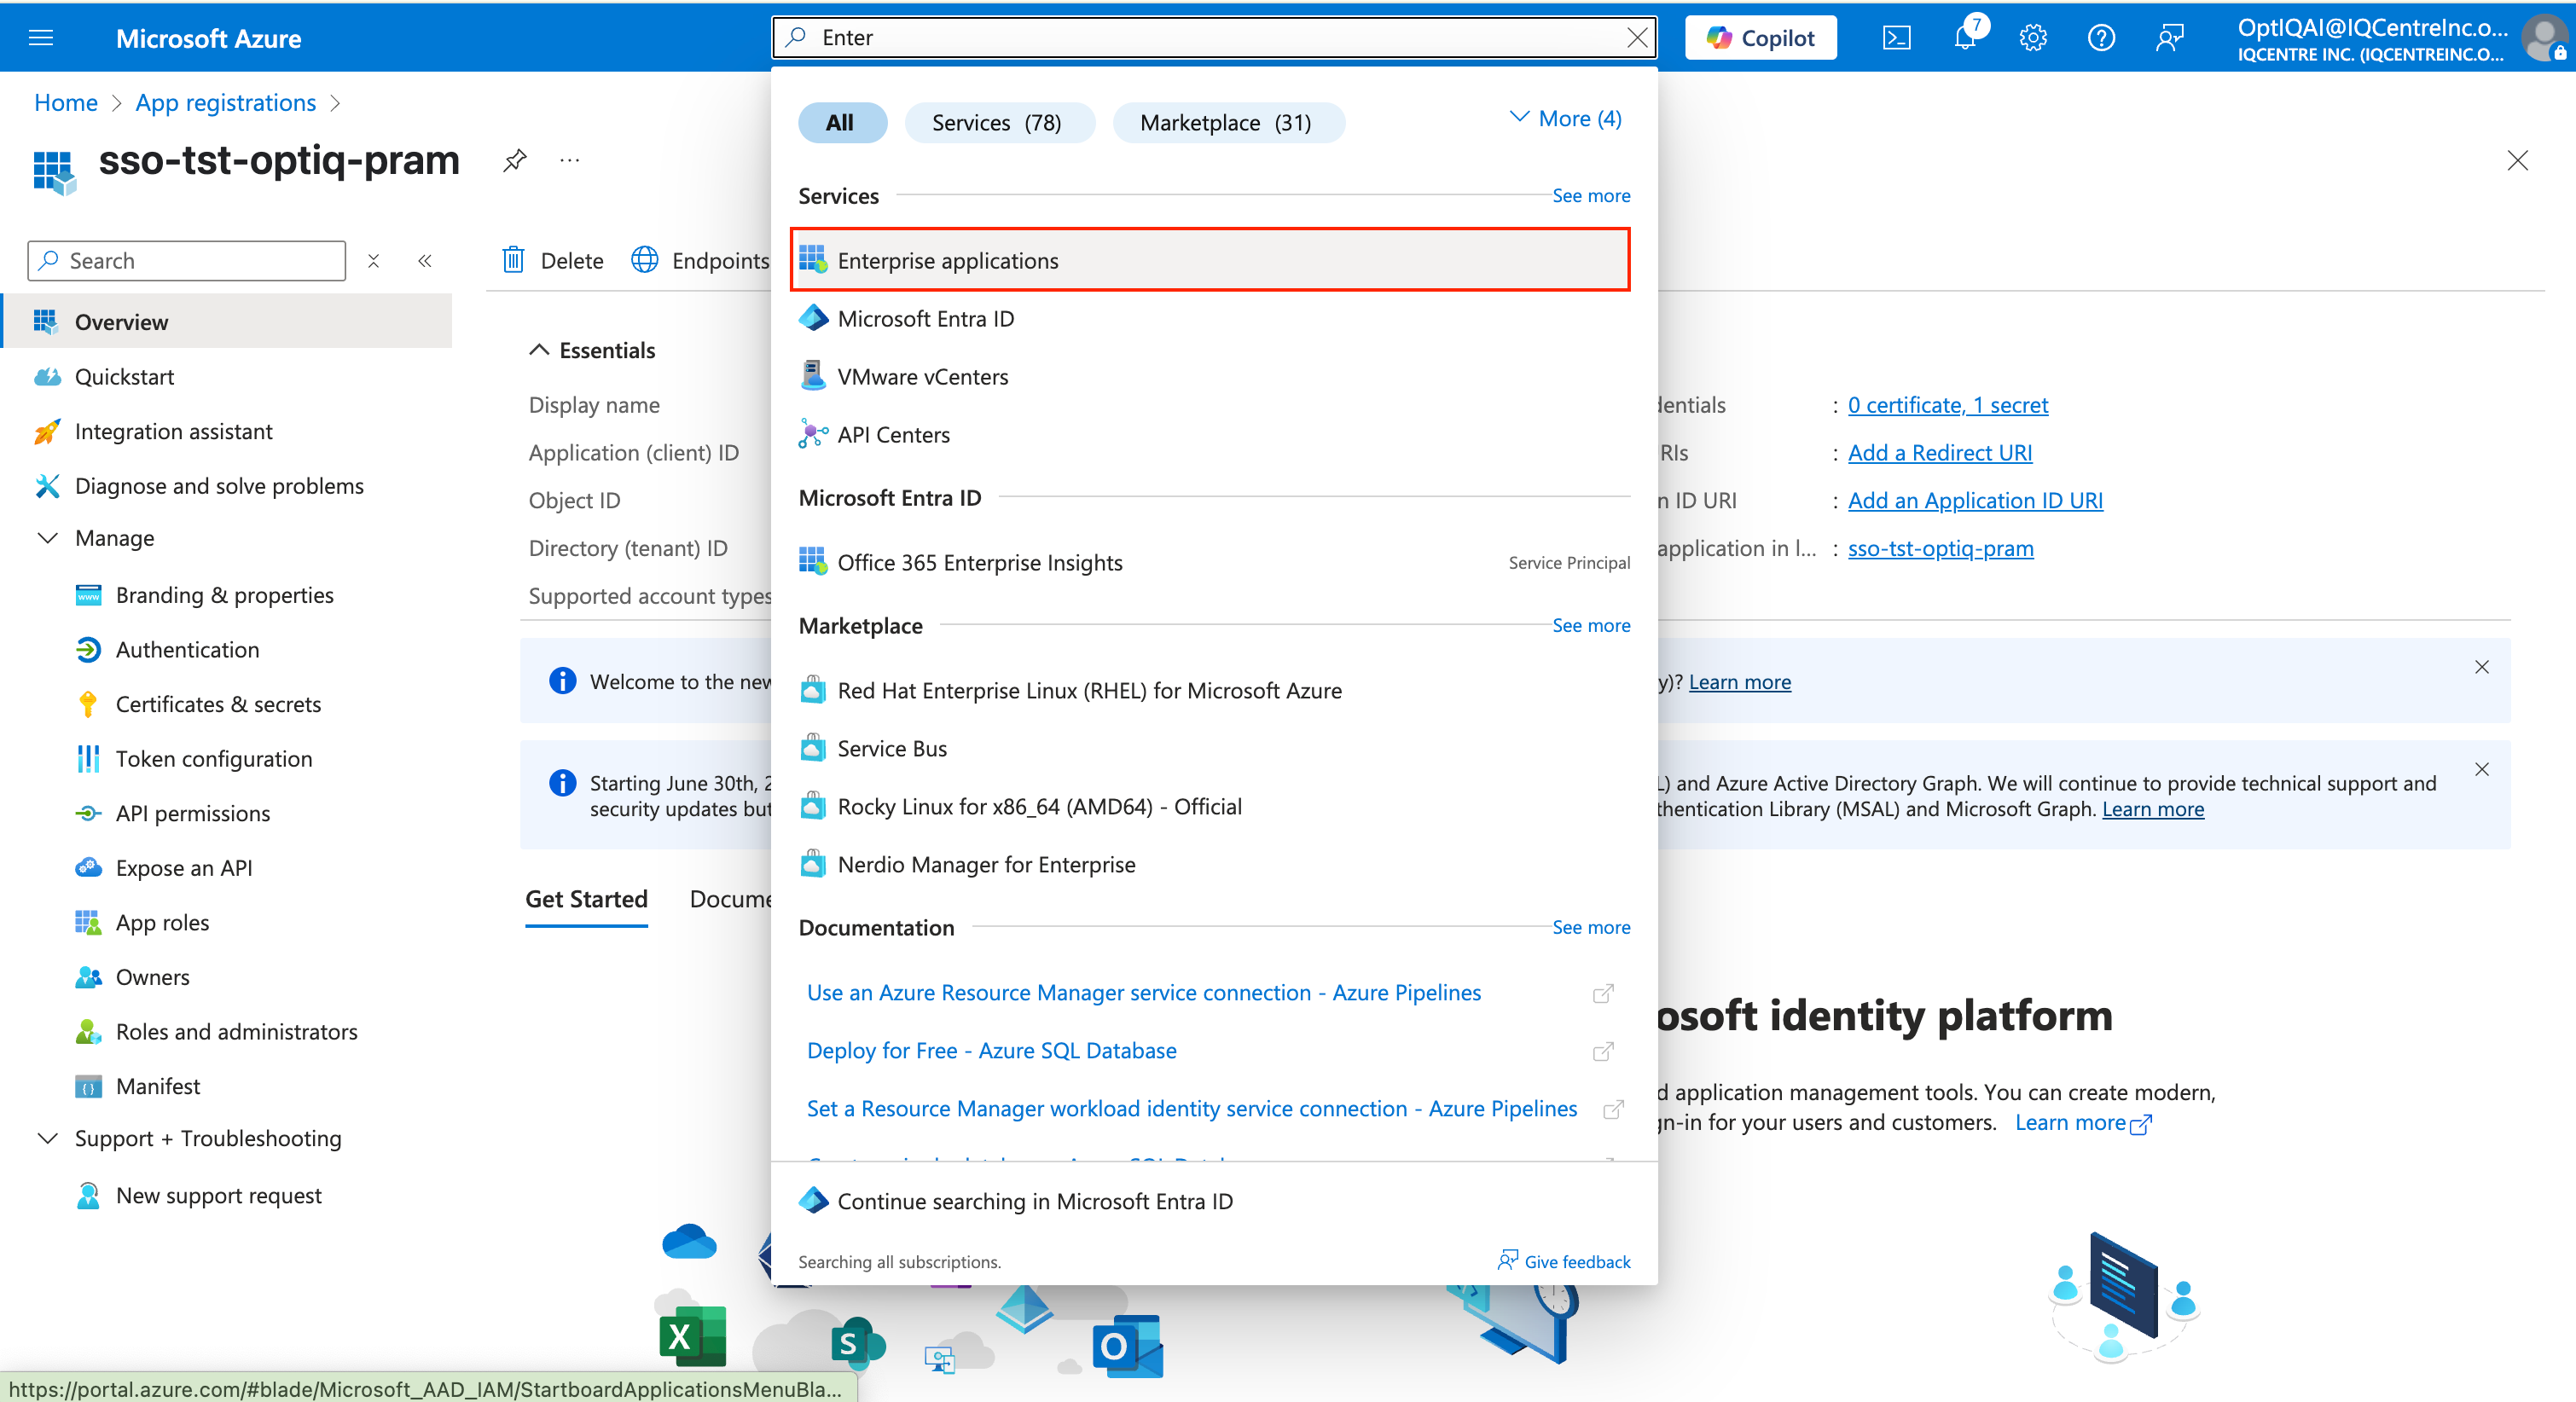The image size is (2576, 1402).
Task: Open VMware vCenters result
Action: (x=1214, y=377)
